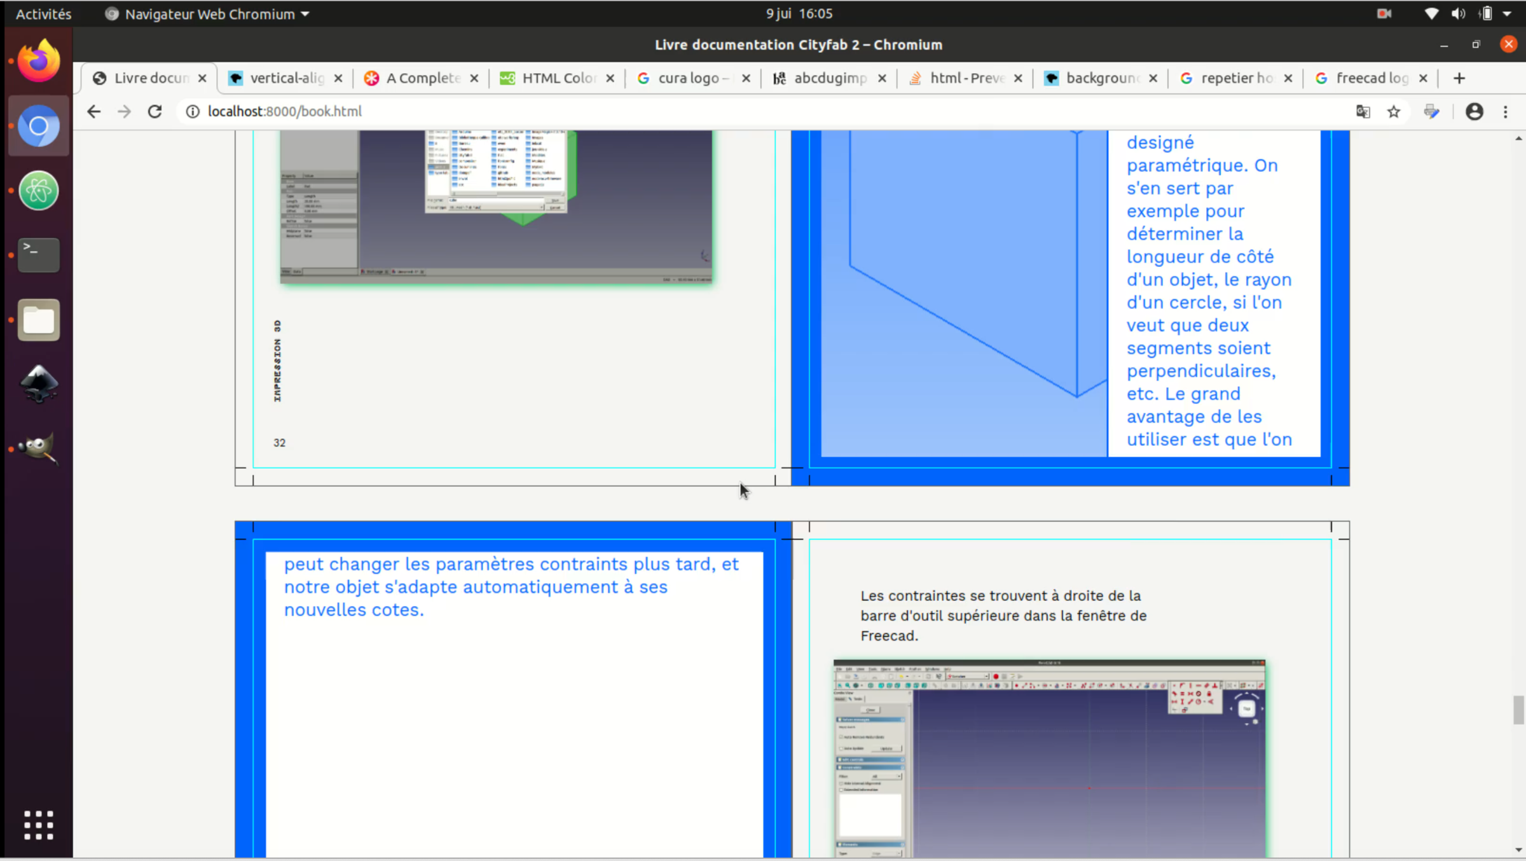Bookmark this page with the star icon
The height and width of the screenshot is (861, 1526).
coord(1394,111)
